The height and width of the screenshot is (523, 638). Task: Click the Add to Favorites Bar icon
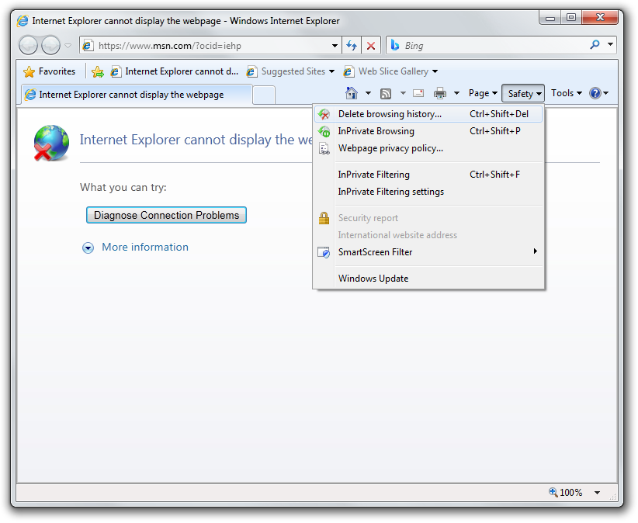click(x=97, y=71)
